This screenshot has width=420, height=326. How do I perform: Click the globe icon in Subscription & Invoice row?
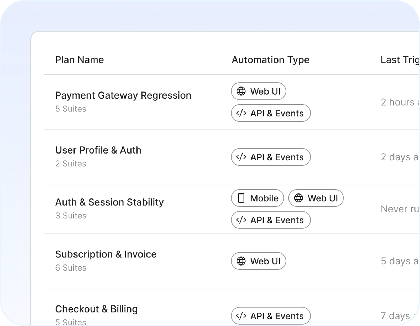click(x=241, y=261)
